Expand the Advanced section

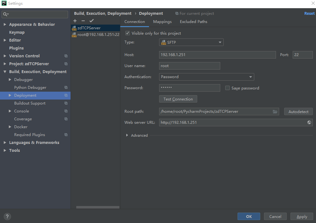(x=127, y=135)
